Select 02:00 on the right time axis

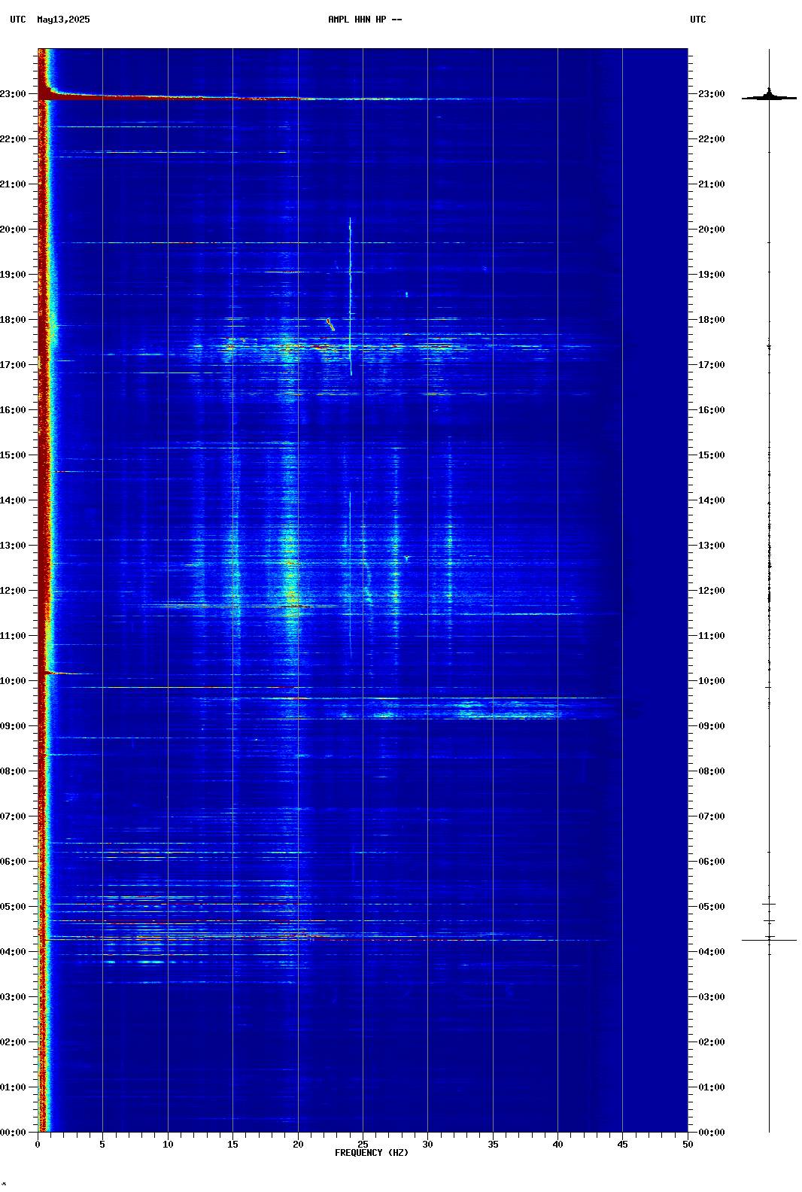[712, 1042]
